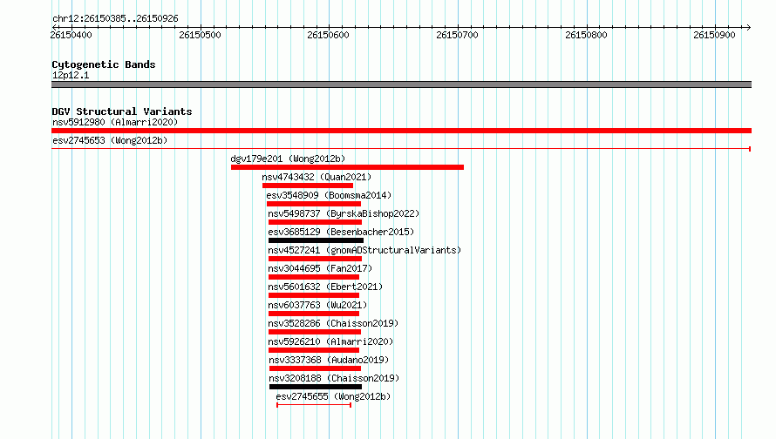Select the red bar of nsv3528286

tap(315, 332)
